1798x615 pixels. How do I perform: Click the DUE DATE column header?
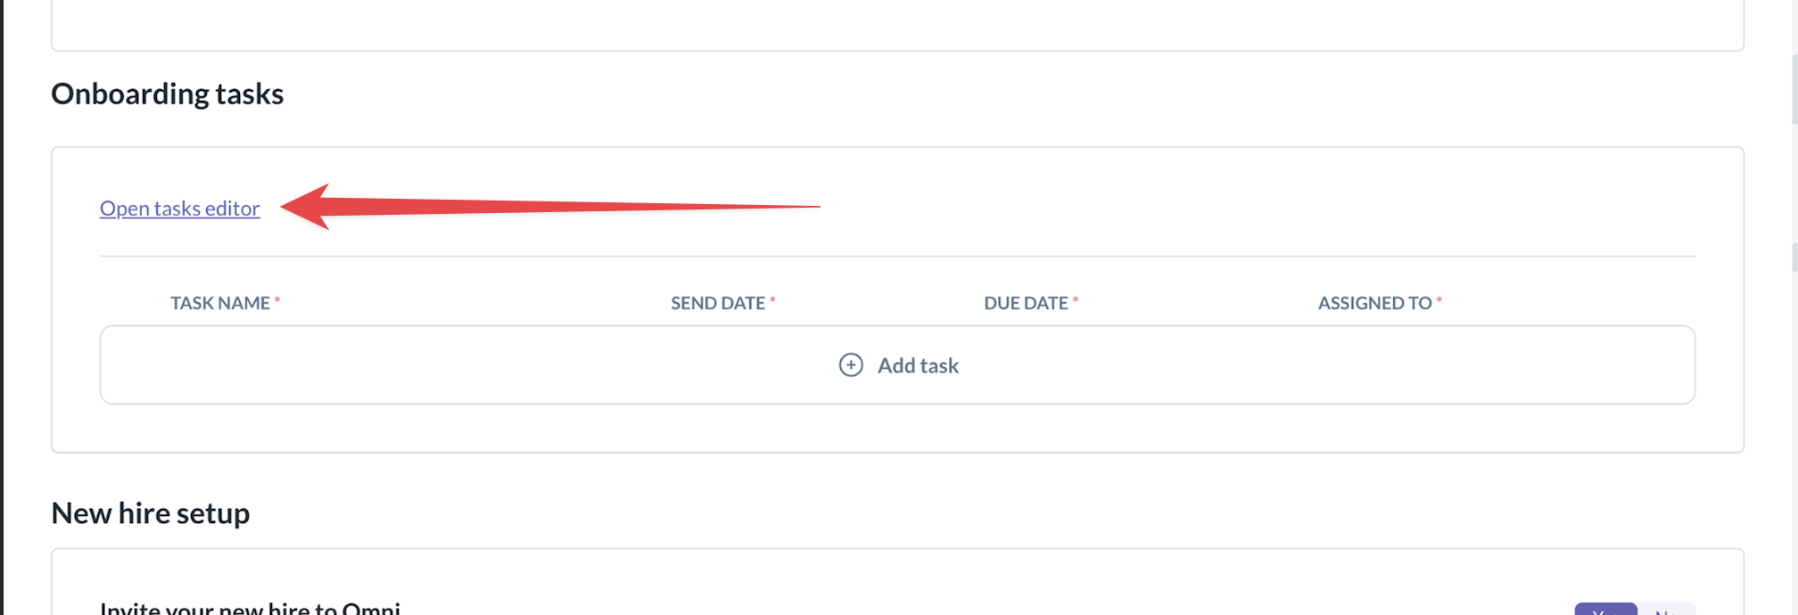coord(1026,303)
